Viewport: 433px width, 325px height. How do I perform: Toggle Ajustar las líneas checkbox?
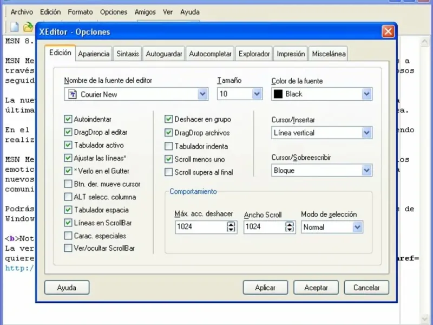point(68,158)
